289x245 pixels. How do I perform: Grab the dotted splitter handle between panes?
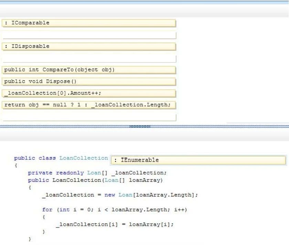pyautogui.click(x=140, y=126)
